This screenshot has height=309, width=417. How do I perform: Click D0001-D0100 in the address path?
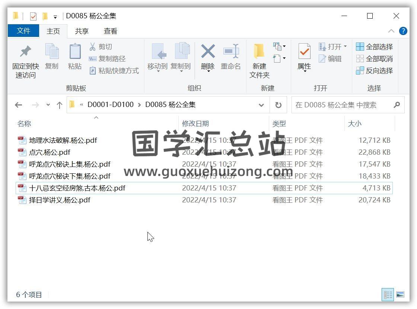[x=111, y=105]
